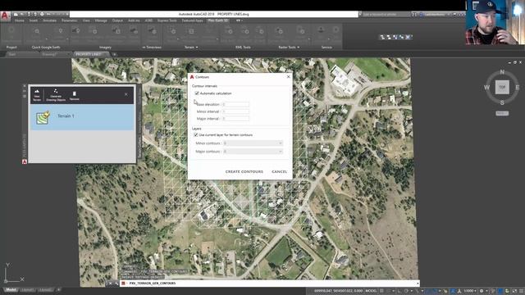The width and height of the screenshot is (525, 295).
Task: Open the Minor contours layer dropdown
Action: [x=253, y=143]
